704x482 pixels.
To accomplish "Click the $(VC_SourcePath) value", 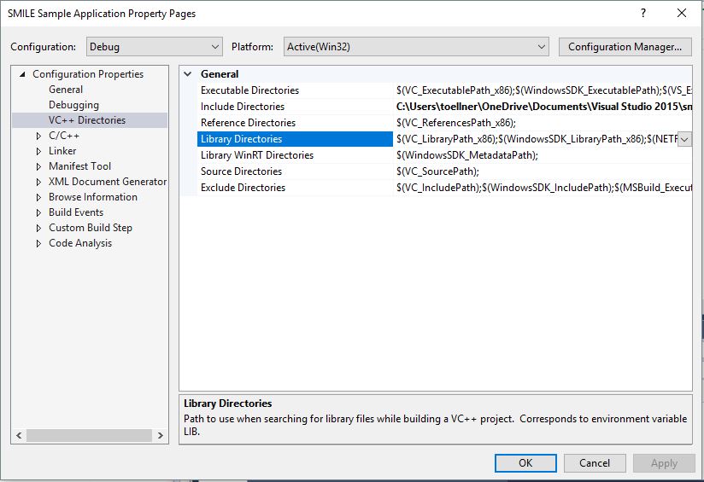I will [437, 171].
